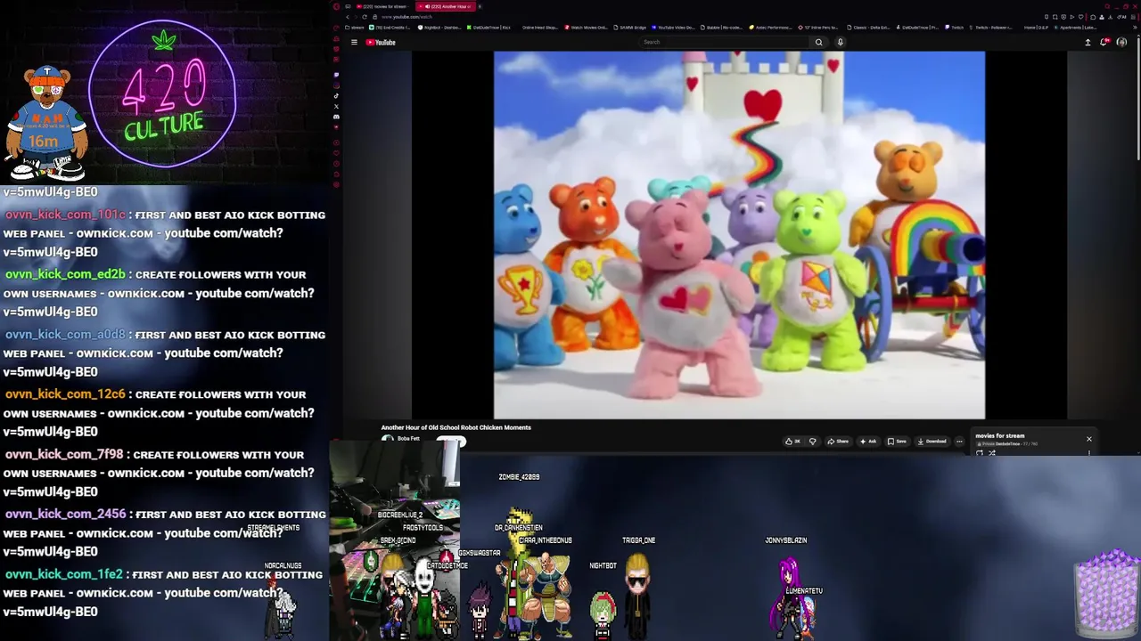This screenshot has width=1141, height=641.
Task: Open the YouTube hamburger guide menu
Action: (x=354, y=42)
